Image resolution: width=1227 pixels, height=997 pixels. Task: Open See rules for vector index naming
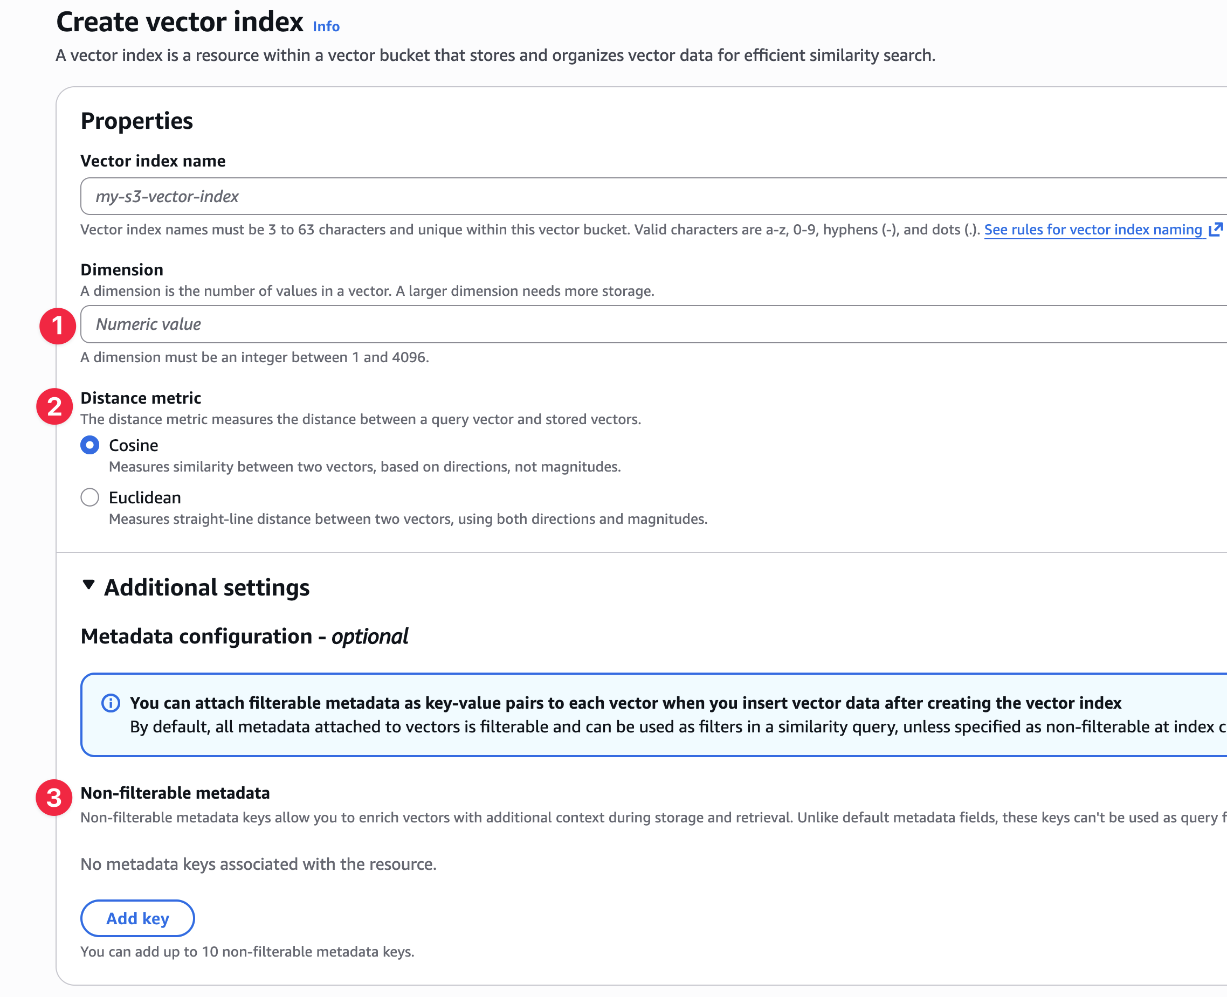1093,230
